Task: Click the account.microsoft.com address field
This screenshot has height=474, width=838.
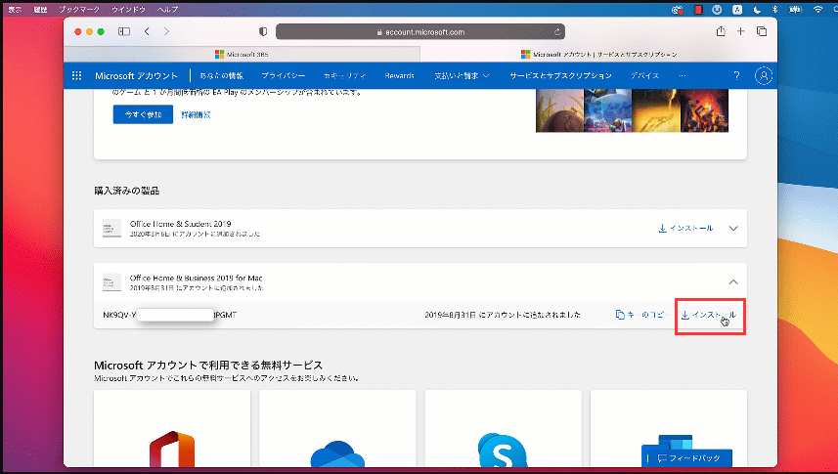Action: [420, 31]
